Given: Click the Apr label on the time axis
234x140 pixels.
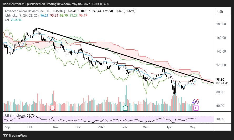Looking at the screenshot, I should point(169,127).
